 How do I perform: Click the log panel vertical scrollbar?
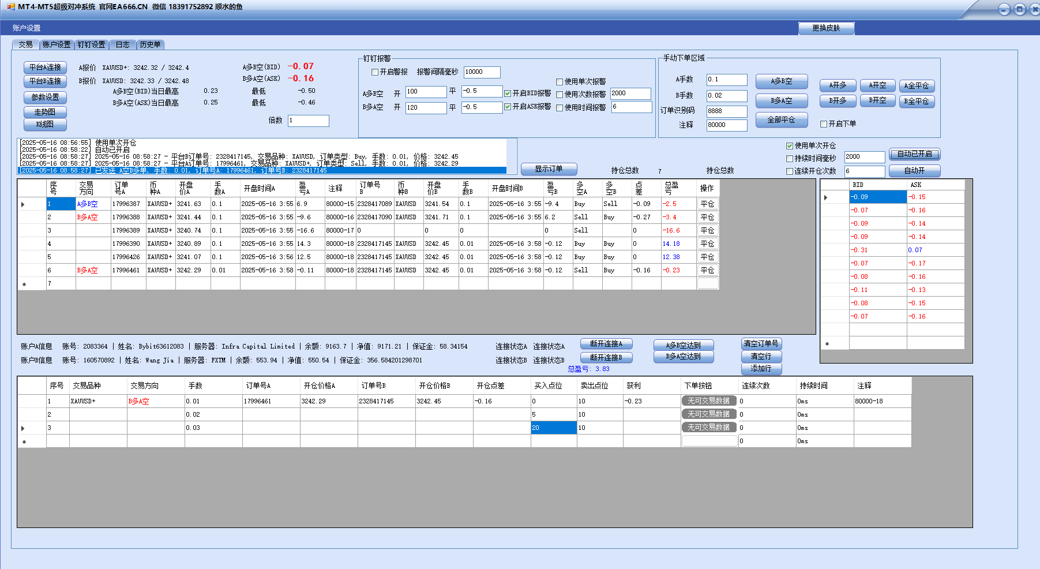click(511, 156)
